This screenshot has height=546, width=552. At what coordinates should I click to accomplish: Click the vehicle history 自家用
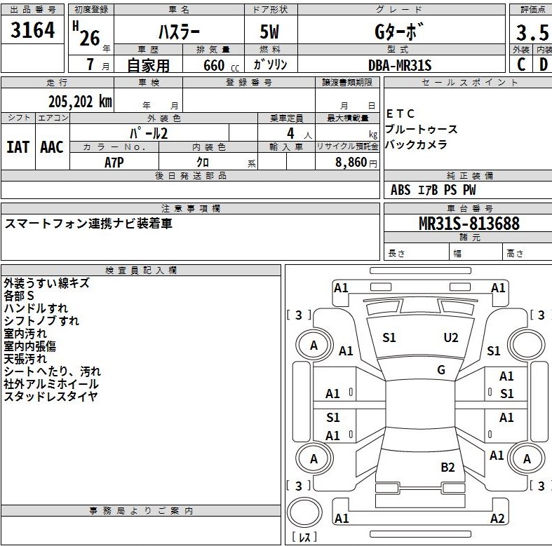[148, 65]
